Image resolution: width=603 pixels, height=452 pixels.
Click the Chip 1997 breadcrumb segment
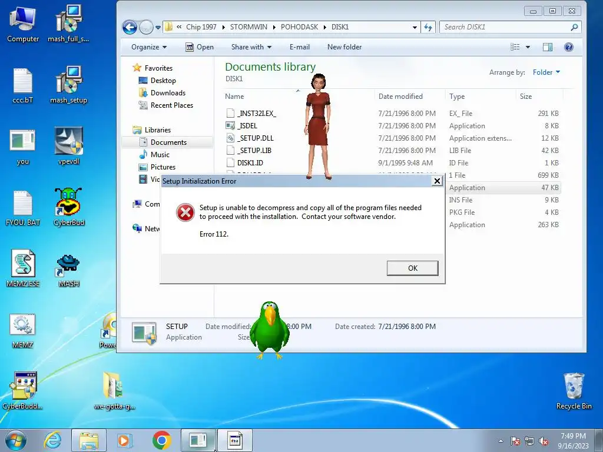click(201, 27)
